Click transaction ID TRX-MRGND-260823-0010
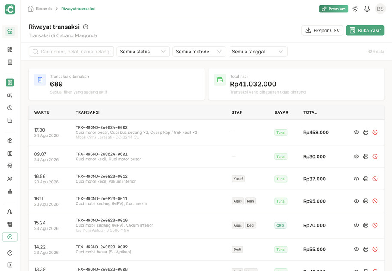The image size is (392, 271). [x=101, y=220]
